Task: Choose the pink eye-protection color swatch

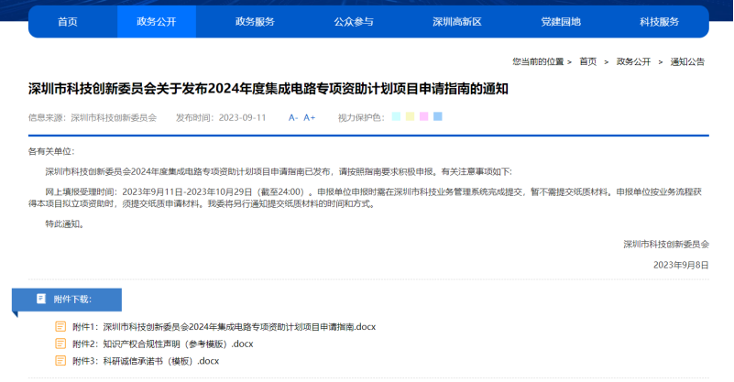Action: (423, 116)
